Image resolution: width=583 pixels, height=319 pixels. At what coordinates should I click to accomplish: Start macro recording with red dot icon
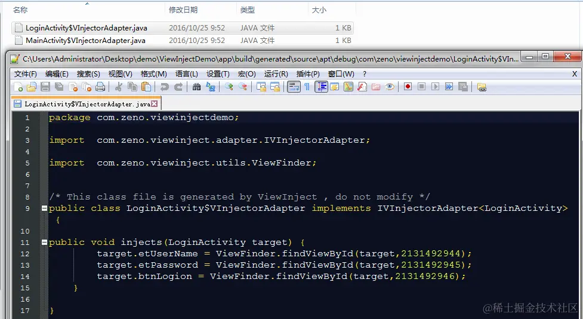[x=408, y=87]
